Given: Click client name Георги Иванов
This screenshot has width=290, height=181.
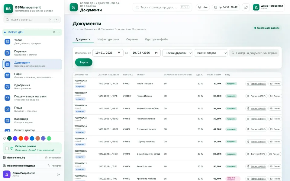Looking at the screenshot, I should (x=144, y=96).
